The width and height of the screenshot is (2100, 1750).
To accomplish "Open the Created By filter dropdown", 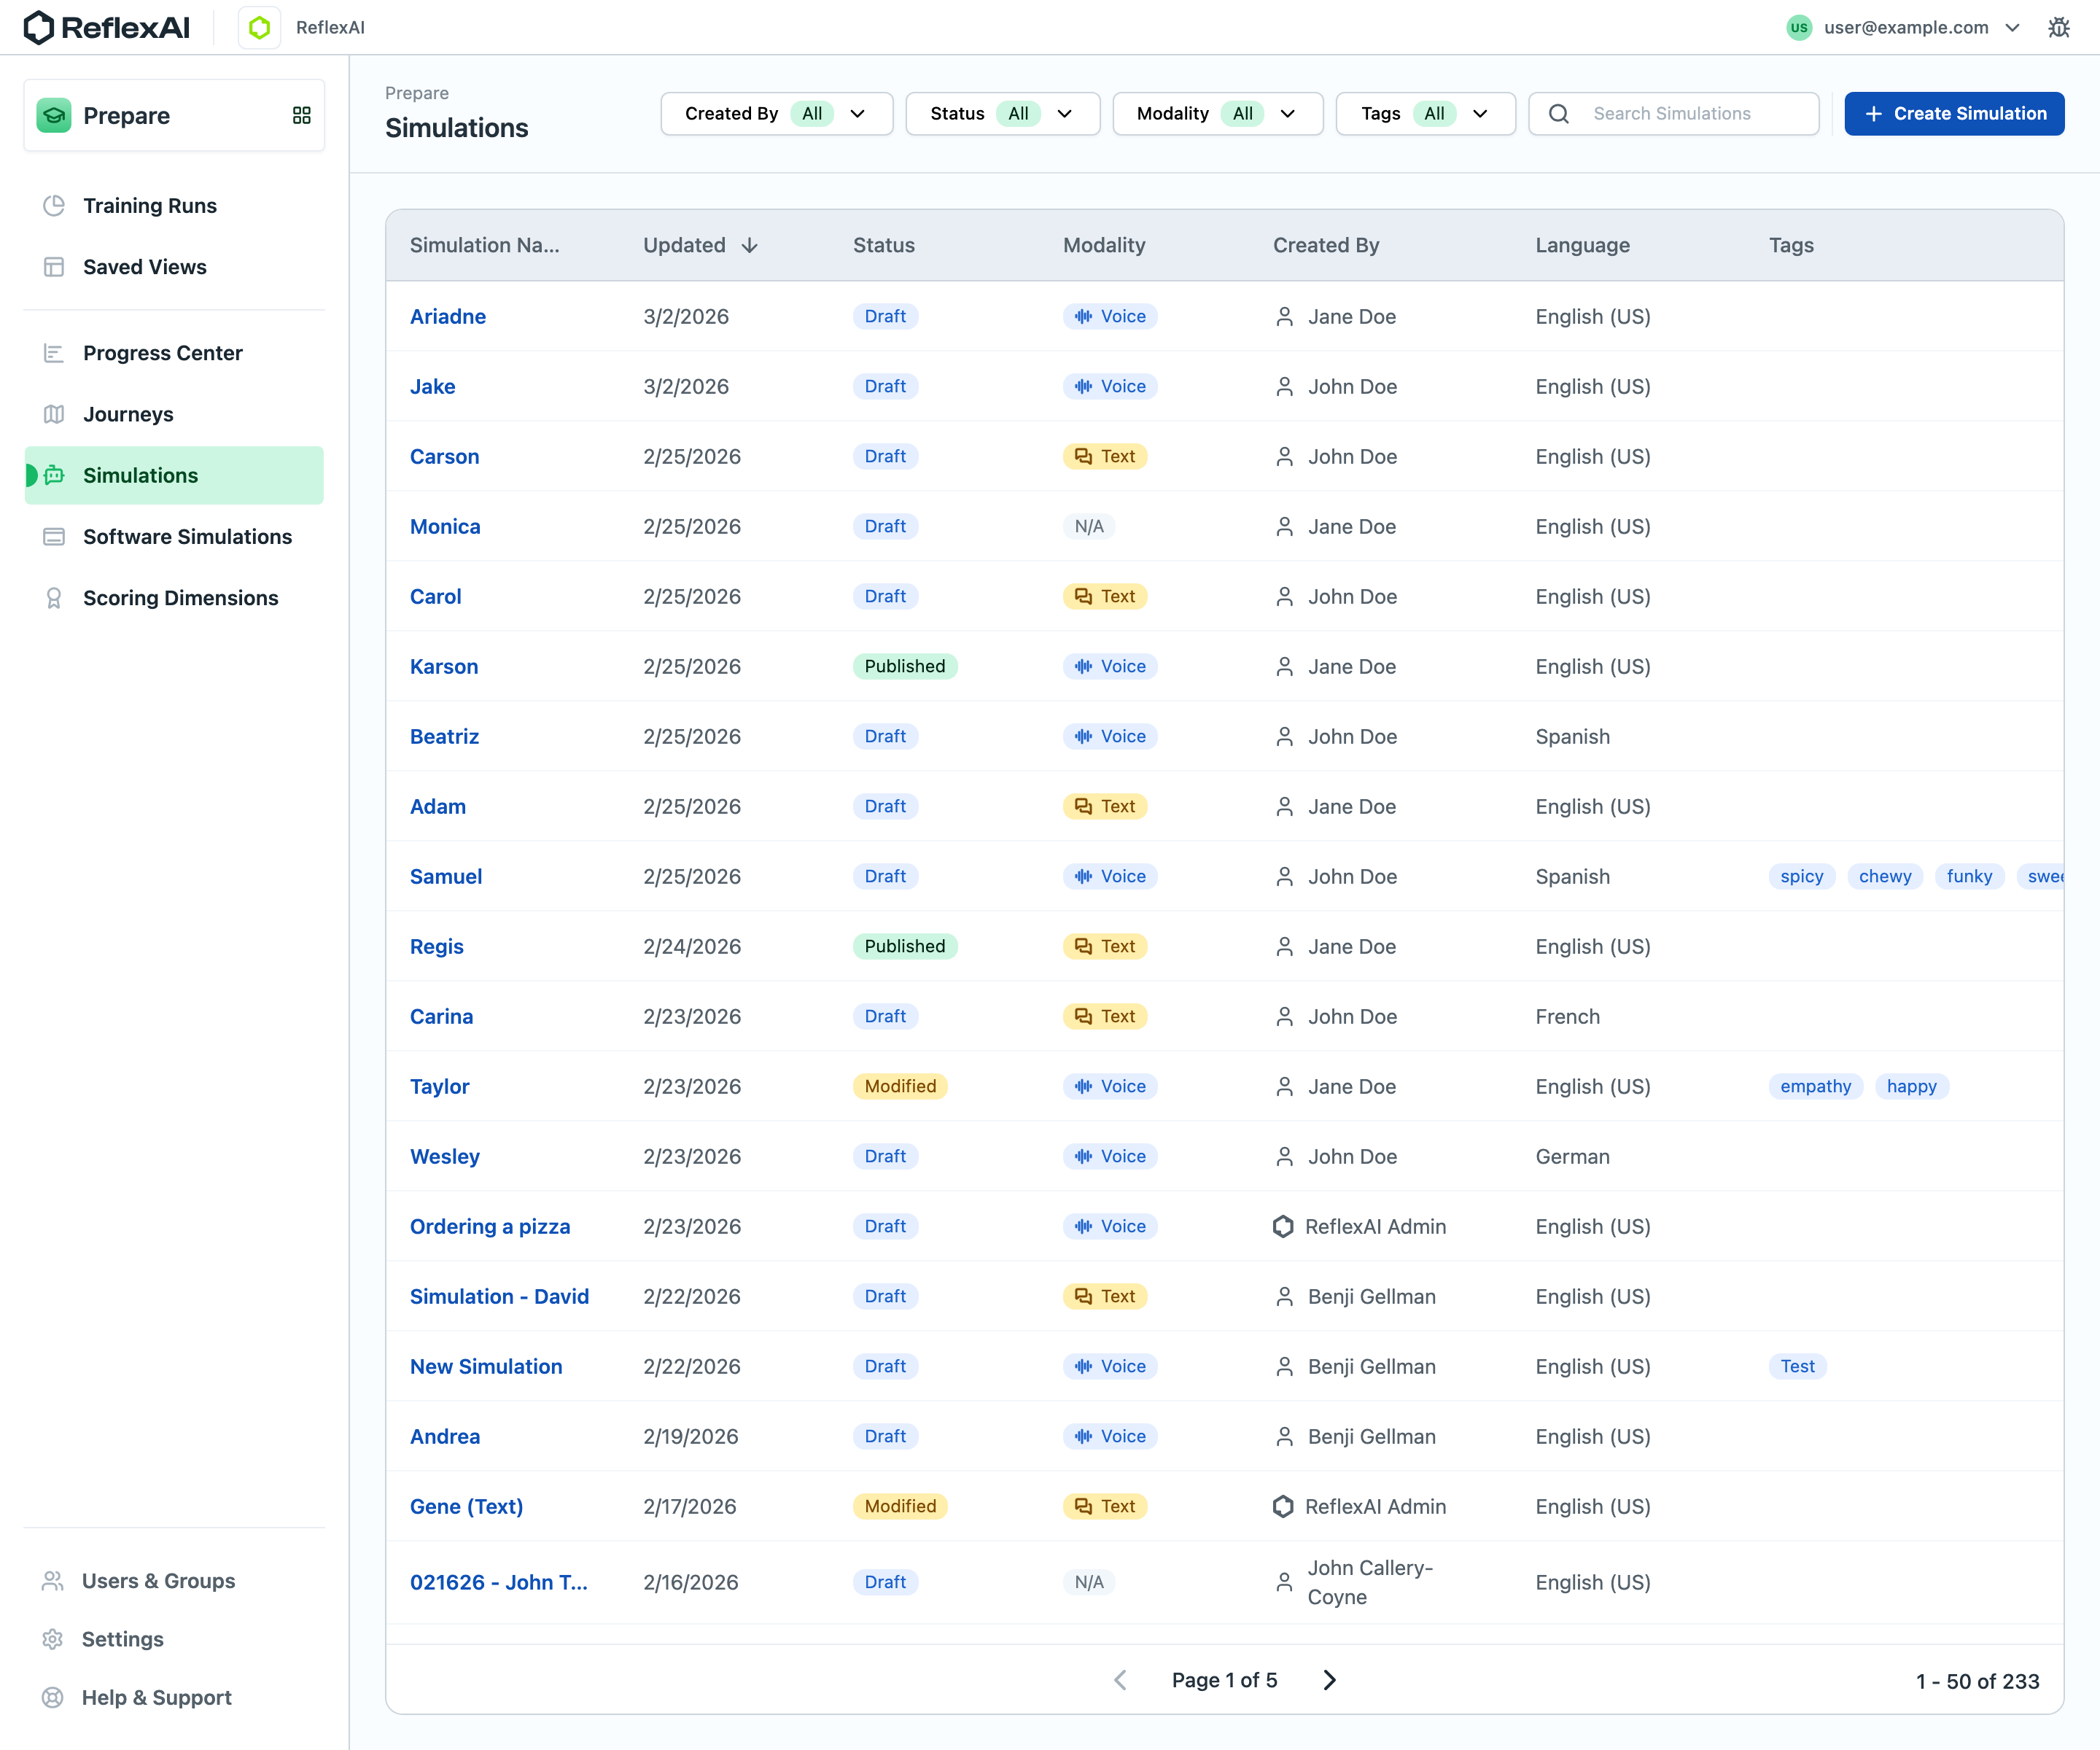I will [776, 114].
